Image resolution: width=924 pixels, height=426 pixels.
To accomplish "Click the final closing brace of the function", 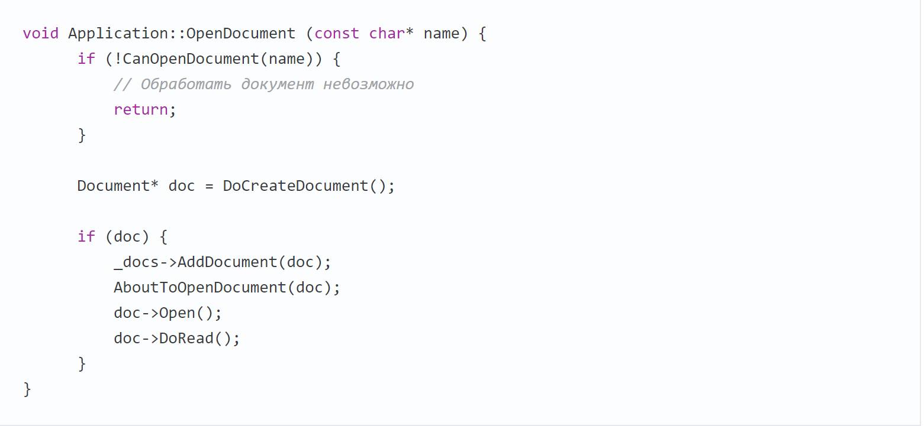I will point(27,389).
